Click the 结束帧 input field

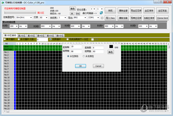[x=76, y=51]
